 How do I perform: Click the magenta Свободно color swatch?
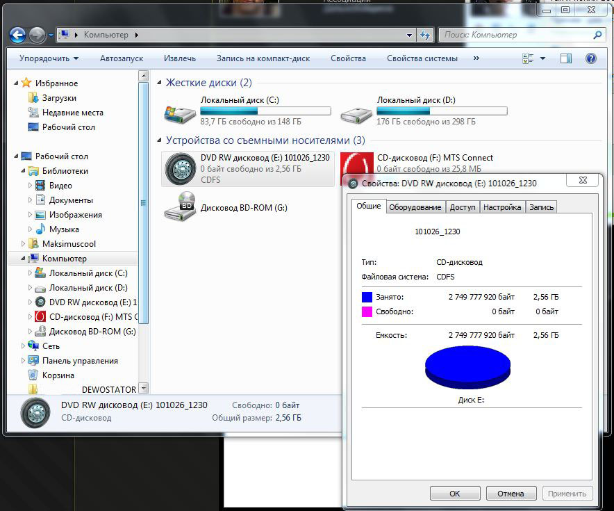(367, 311)
